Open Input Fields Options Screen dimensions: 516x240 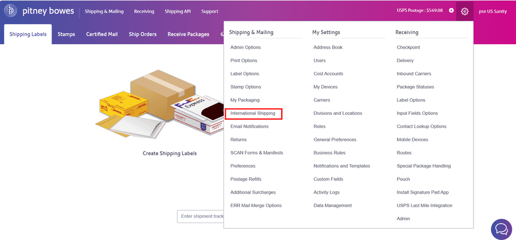[x=417, y=113]
